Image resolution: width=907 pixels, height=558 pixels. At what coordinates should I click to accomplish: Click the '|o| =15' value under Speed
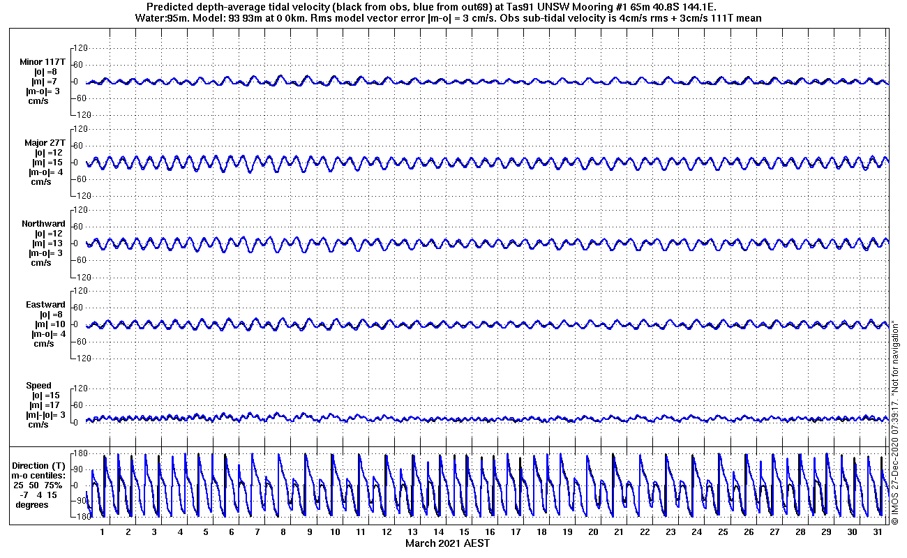click(45, 395)
